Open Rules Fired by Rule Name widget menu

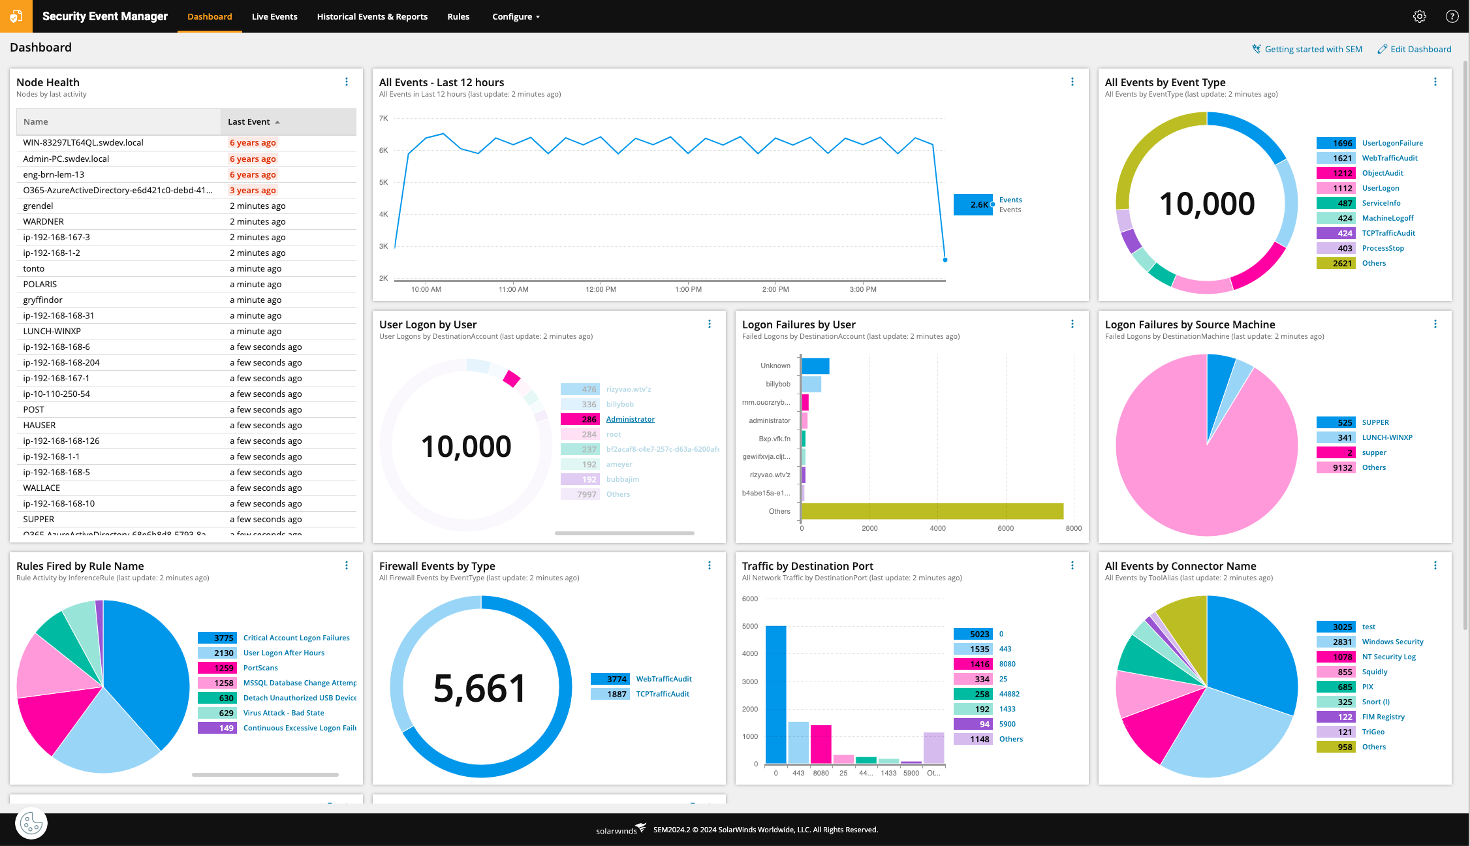click(x=347, y=565)
